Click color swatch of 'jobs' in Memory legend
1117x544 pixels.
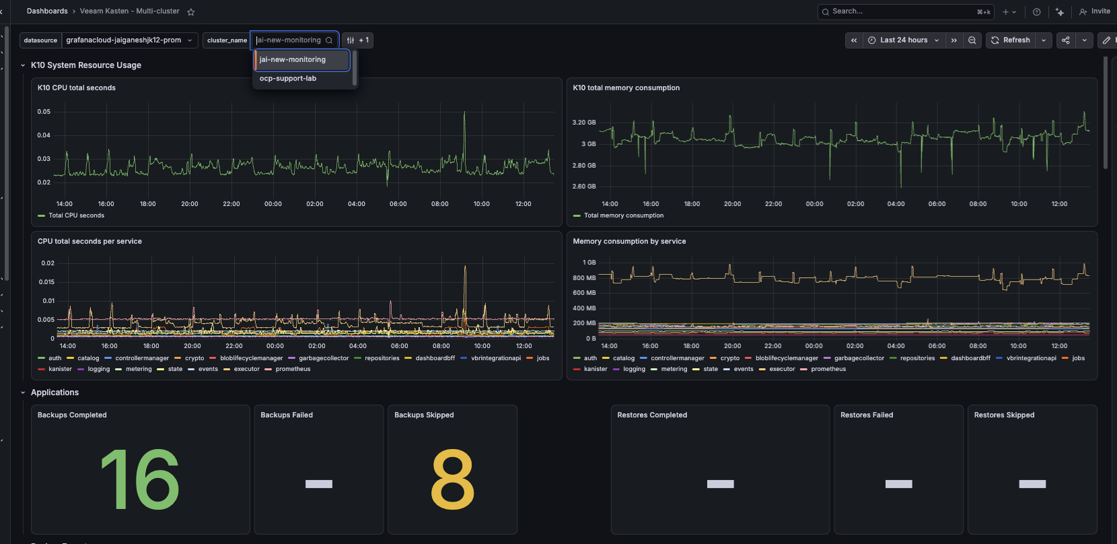coord(1065,358)
